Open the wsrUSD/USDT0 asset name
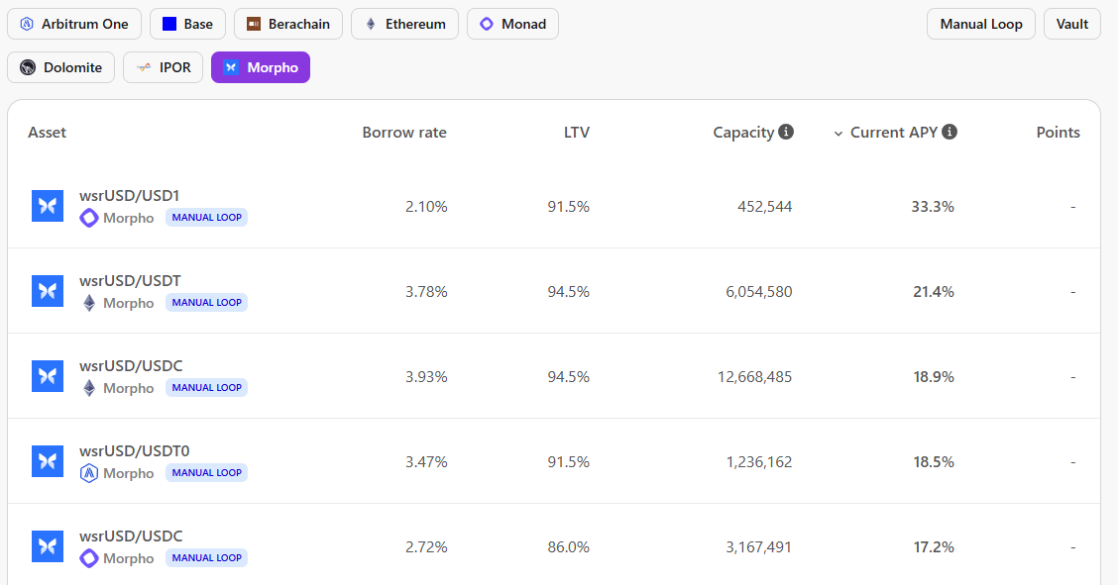 click(x=134, y=451)
